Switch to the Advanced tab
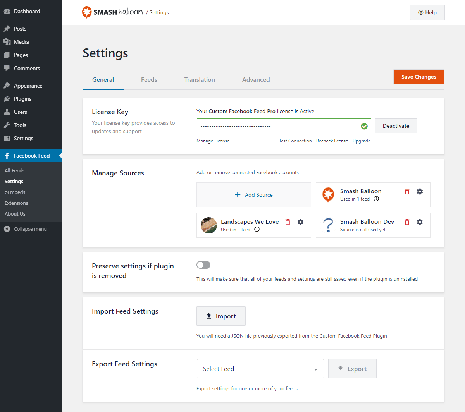 (x=256, y=80)
